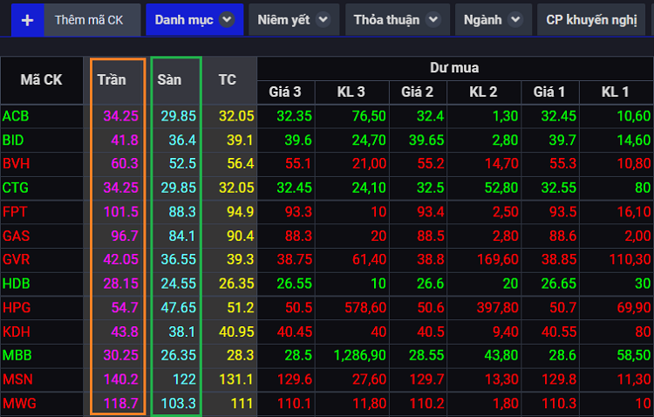Open the Thỏa thuận dropdown menu

436,19
